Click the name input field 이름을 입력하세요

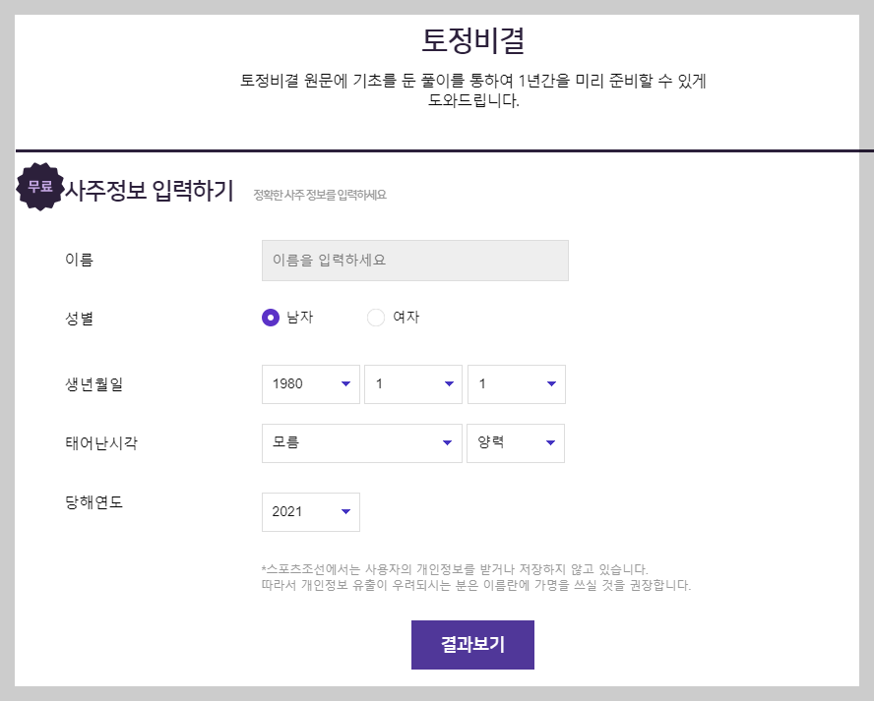[x=414, y=261]
